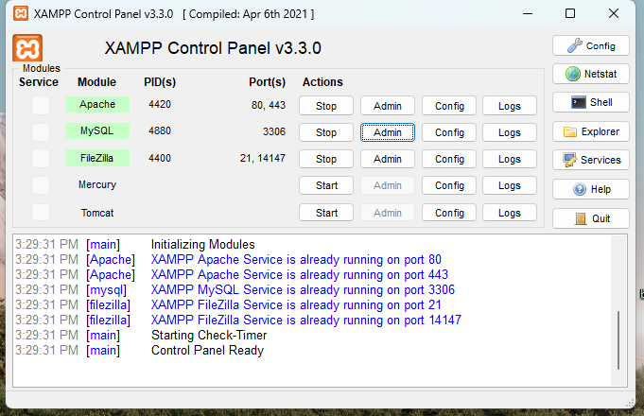The height and width of the screenshot is (416, 644).
Task: View Tomcat Logs
Action: (x=510, y=213)
